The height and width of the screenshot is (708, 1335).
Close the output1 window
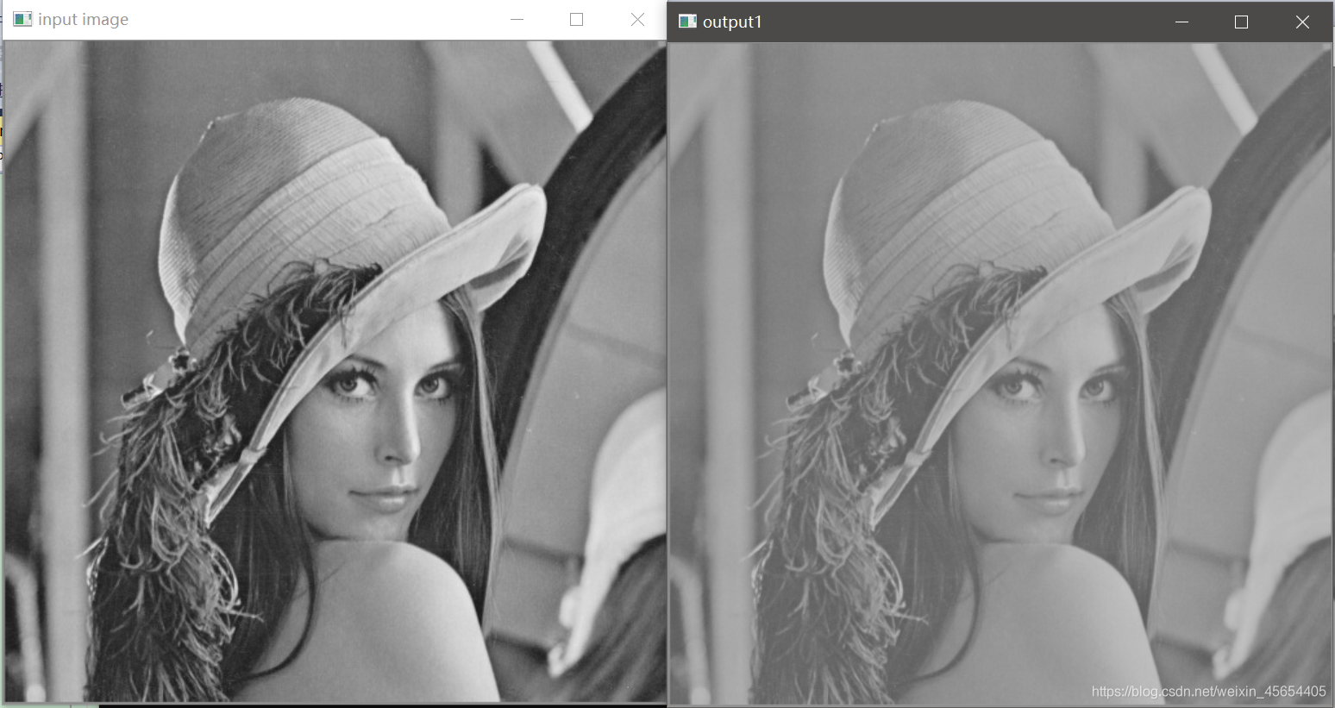pos(1302,22)
